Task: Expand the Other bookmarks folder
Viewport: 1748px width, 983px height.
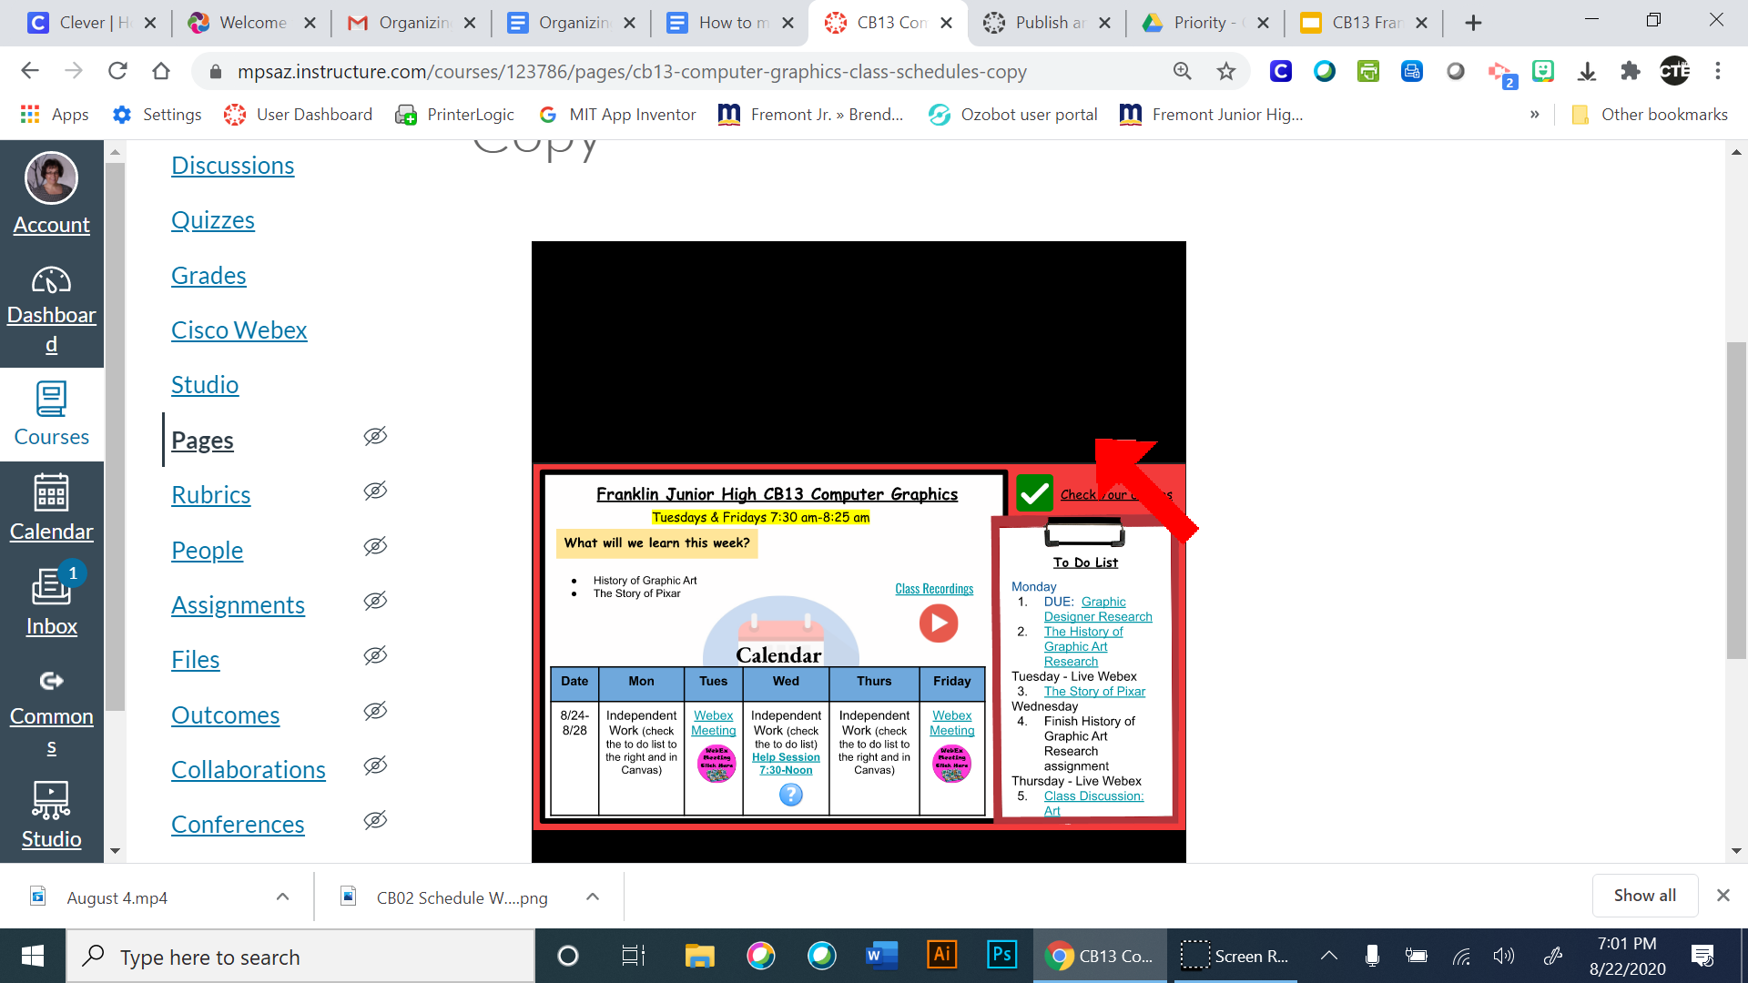Action: click(x=1649, y=114)
